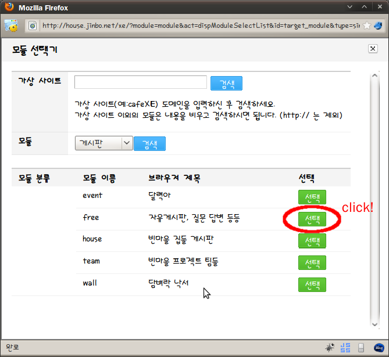Click 선택 button for wall module
Screen dimensions: 389x357
pyautogui.click(x=312, y=284)
